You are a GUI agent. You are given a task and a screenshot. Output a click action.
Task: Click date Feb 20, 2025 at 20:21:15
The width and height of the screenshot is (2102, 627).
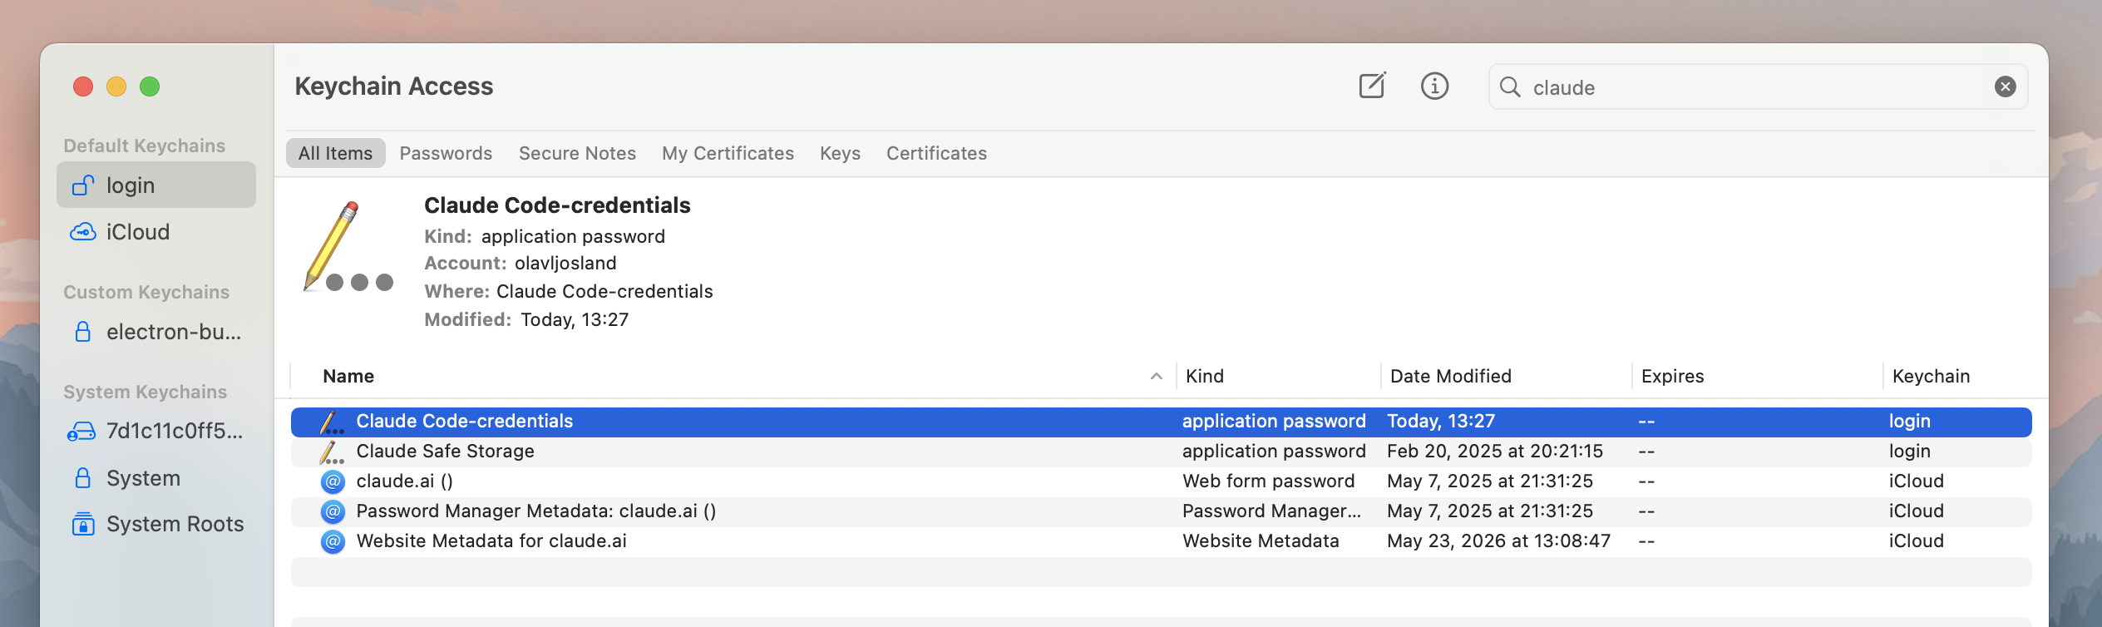tap(1494, 452)
